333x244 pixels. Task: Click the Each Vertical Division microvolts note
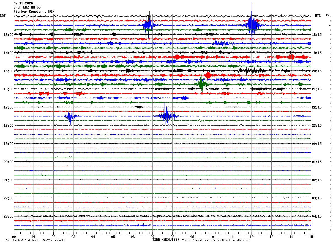point(35,240)
